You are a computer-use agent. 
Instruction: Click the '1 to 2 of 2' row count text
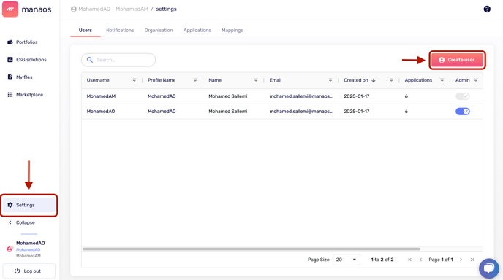382,260
